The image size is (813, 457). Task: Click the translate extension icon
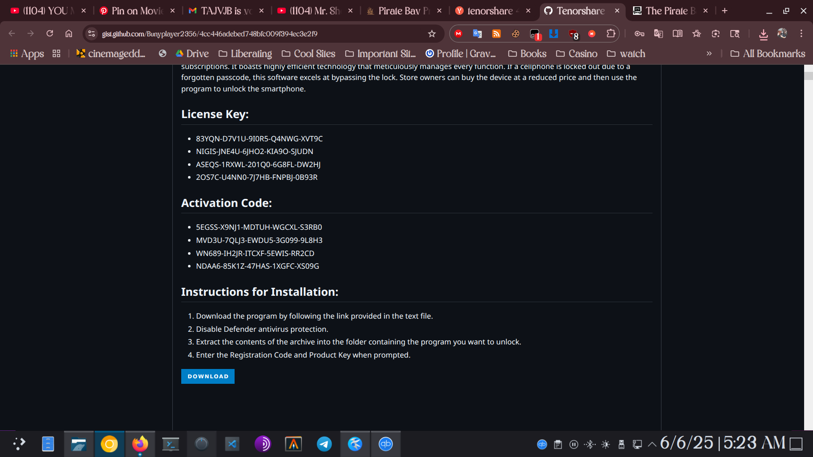click(x=477, y=34)
